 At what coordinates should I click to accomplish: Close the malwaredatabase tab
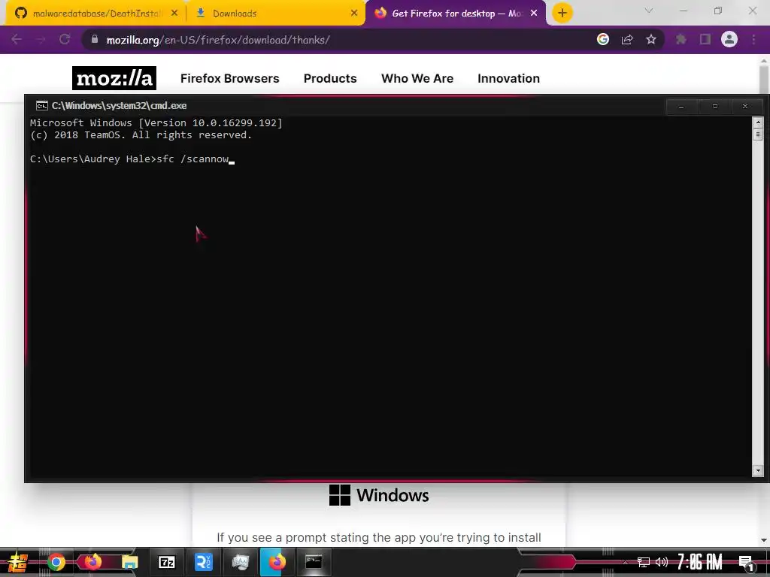(x=174, y=14)
